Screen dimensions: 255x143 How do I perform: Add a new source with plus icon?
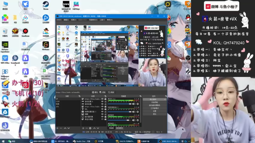pos(83,128)
